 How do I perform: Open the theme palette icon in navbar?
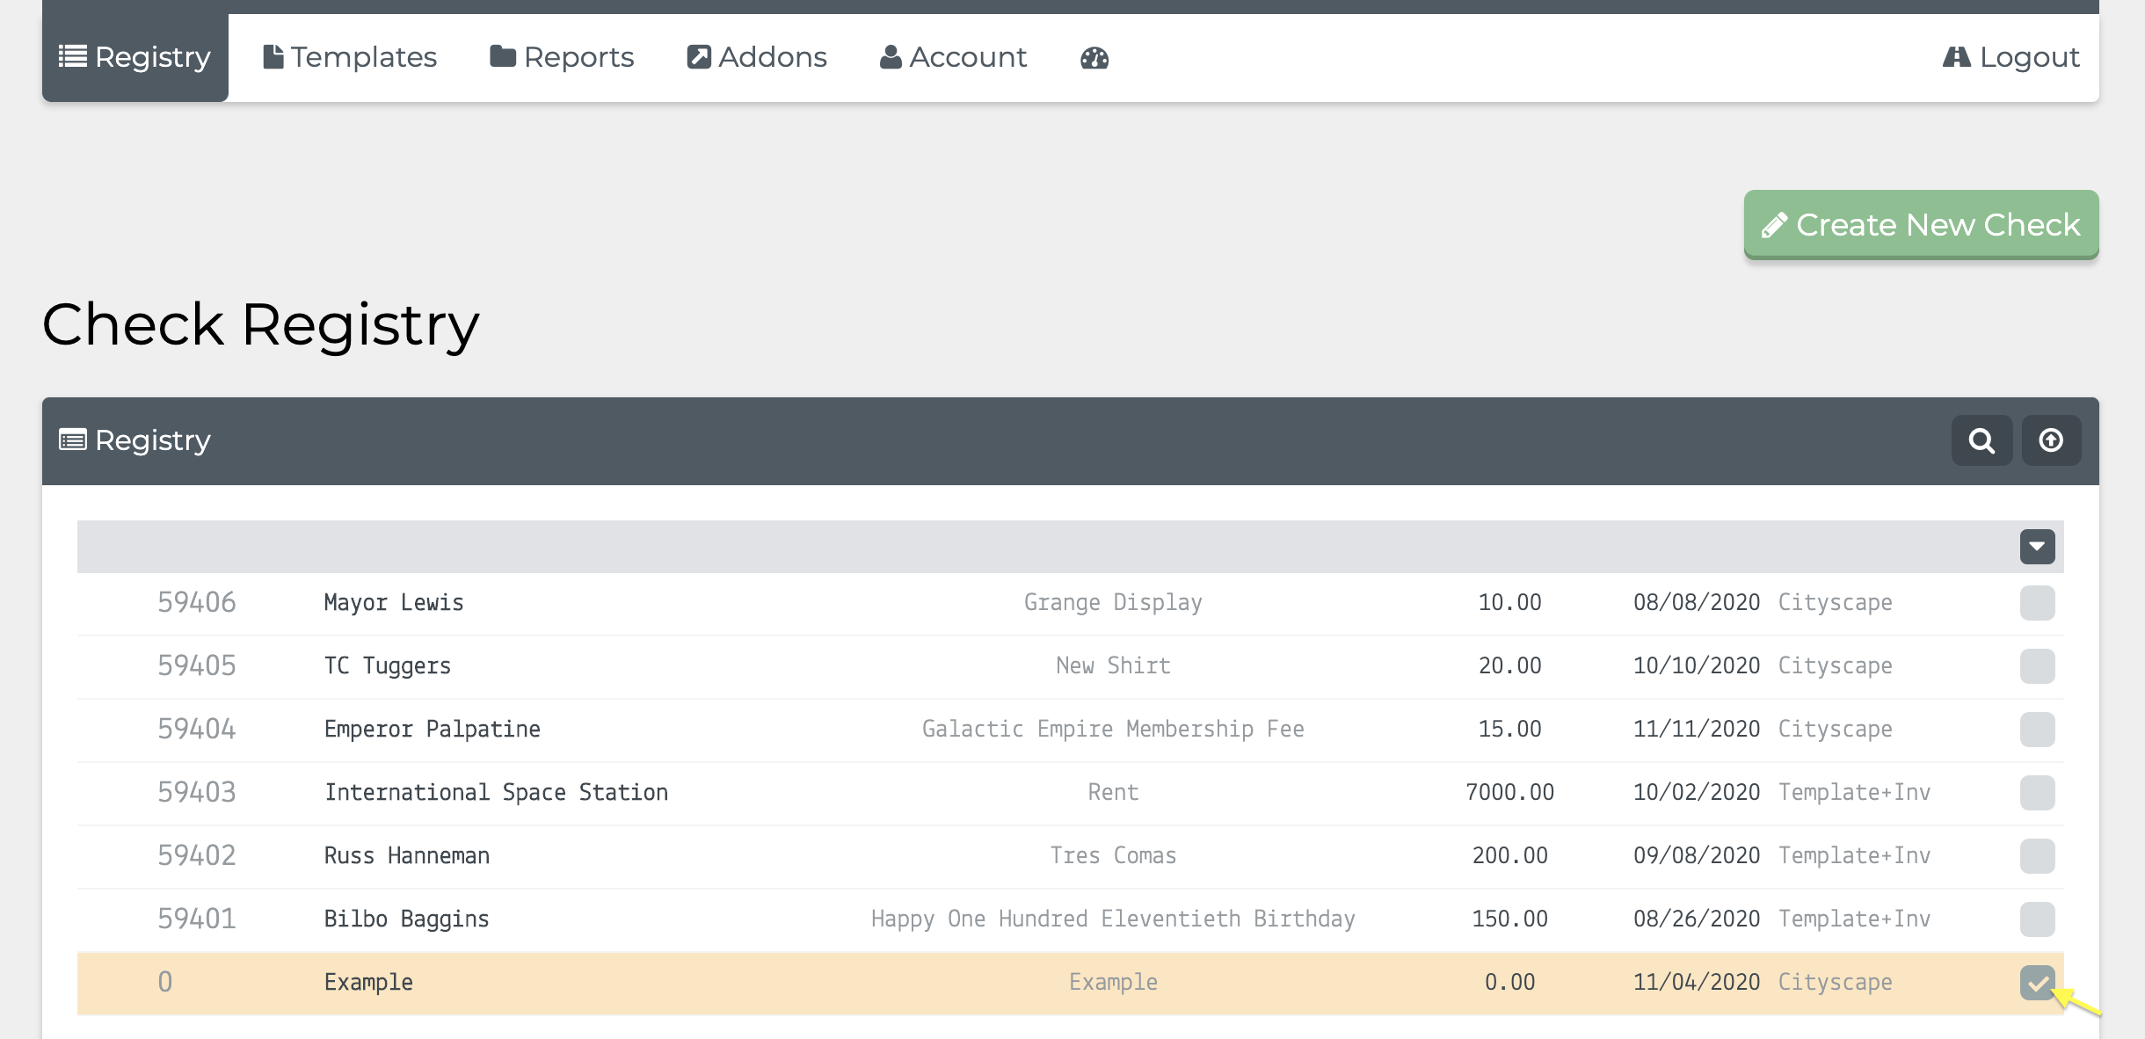pos(1094,58)
